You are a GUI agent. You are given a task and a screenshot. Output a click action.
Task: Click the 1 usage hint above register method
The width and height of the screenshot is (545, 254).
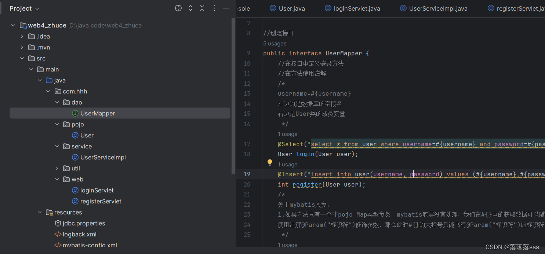pyautogui.click(x=287, y=164)
